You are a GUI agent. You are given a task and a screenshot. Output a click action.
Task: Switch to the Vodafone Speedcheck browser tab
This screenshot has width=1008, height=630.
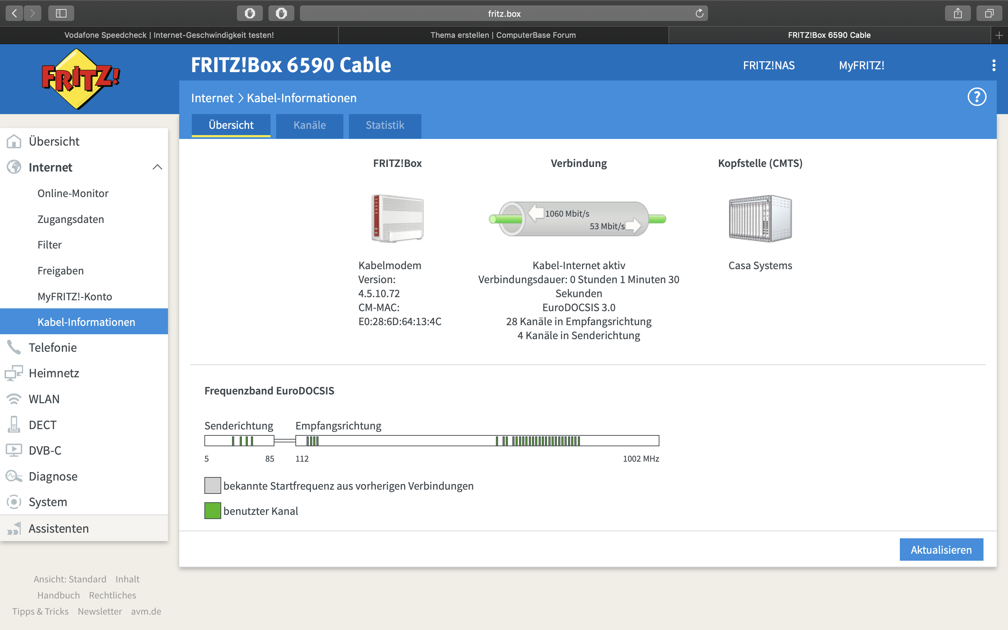(169, 35)
